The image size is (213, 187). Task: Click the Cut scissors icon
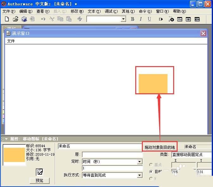(52, 19)
